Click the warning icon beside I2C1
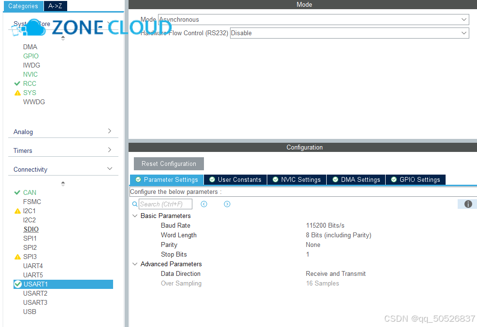Image resolution: width=477 pixels, height=327 pixels. [17, 211]
